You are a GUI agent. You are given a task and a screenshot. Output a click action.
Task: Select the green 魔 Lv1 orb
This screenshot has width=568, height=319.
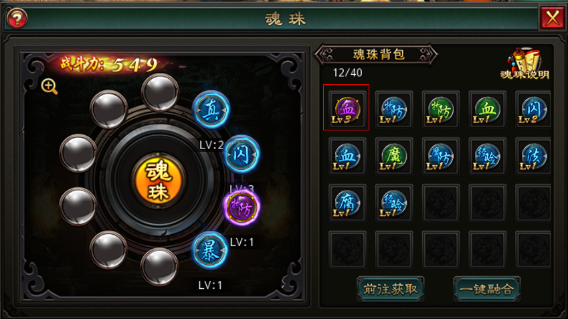pyautogui.click(x=394, y=156)
